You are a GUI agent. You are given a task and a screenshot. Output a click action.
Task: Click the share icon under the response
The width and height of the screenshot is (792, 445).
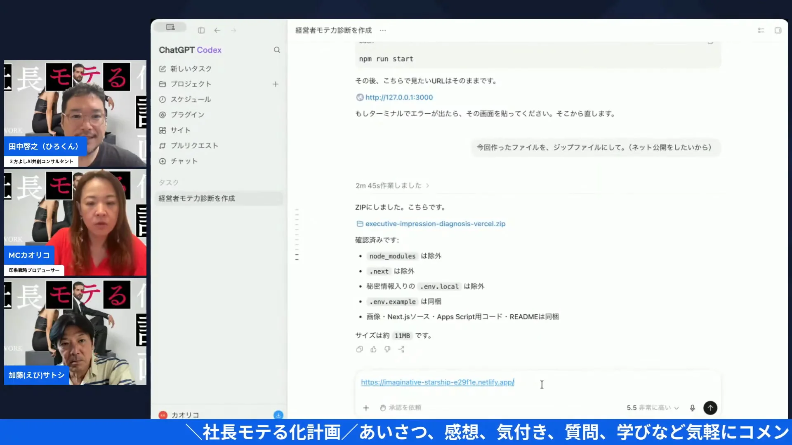click(x=401, y=349)
